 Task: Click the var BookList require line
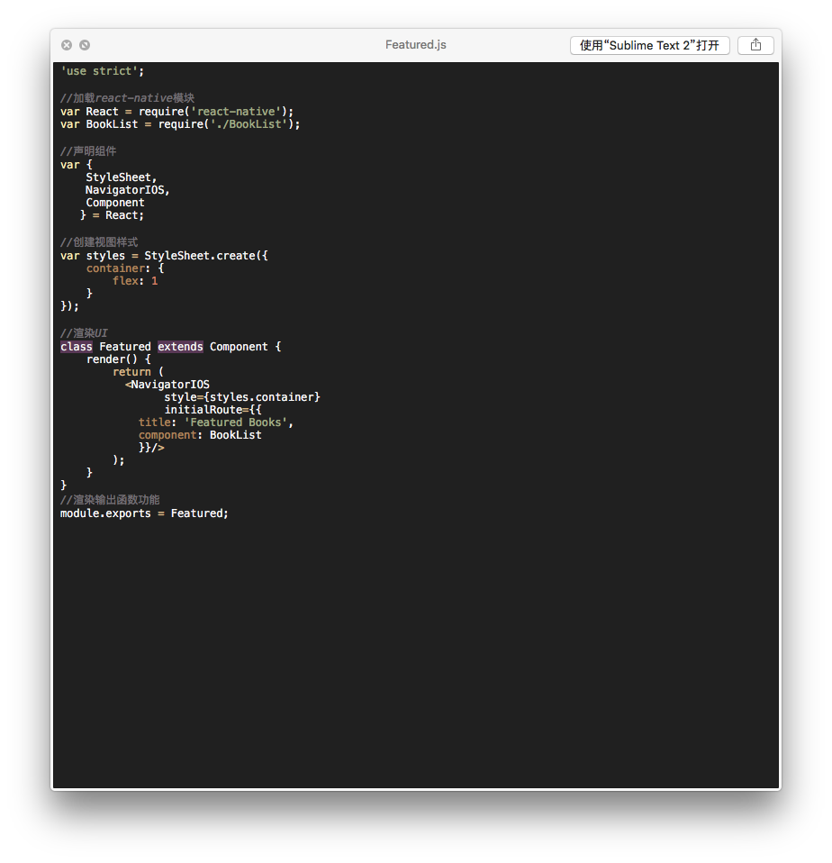(x=180, y=124)
